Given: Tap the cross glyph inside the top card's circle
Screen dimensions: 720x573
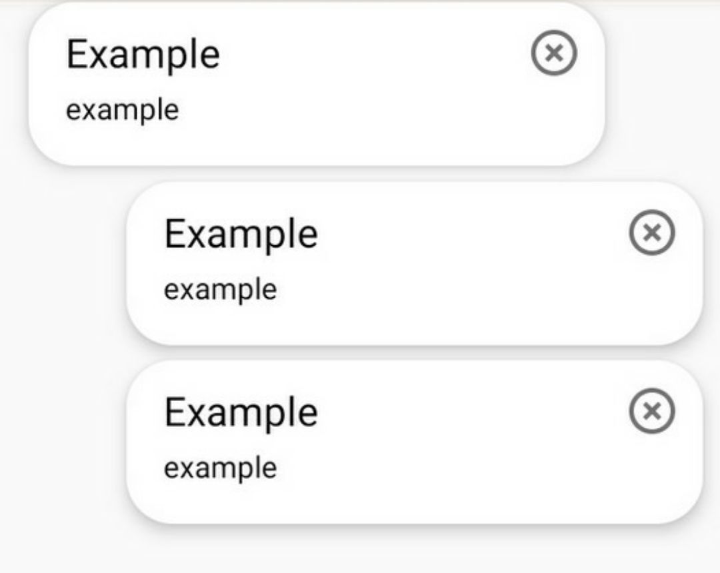Looking at the screenshot, I should coord(554,53).
